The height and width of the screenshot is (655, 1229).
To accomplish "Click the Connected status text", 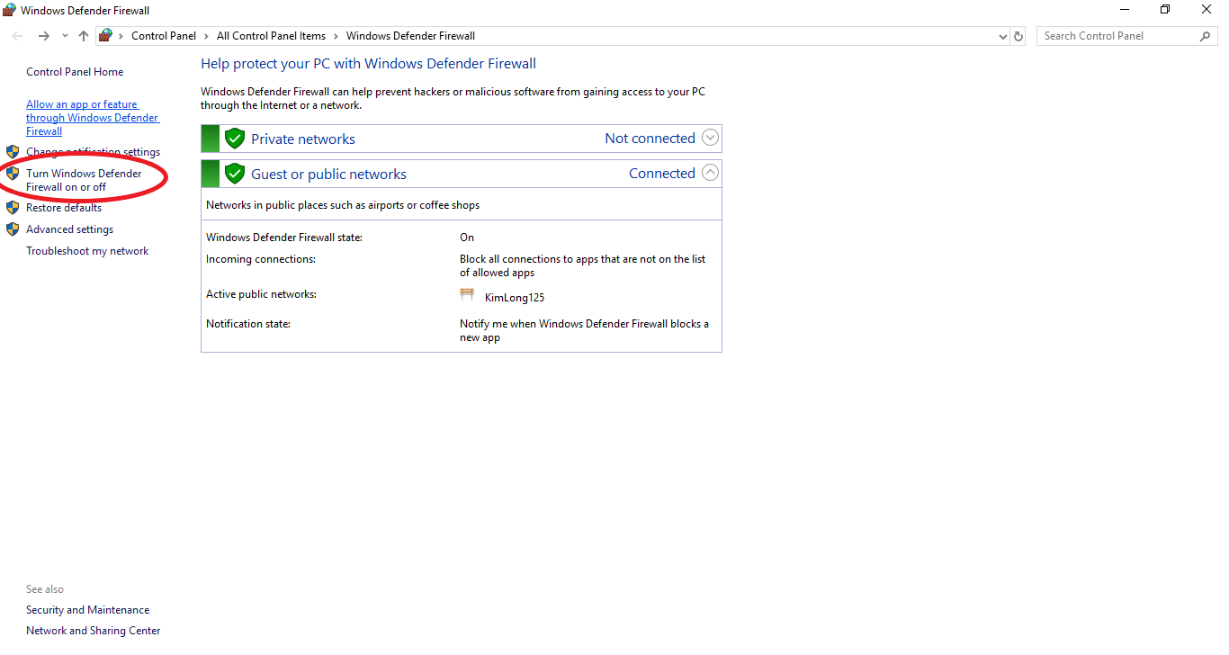I will point(662,173).
